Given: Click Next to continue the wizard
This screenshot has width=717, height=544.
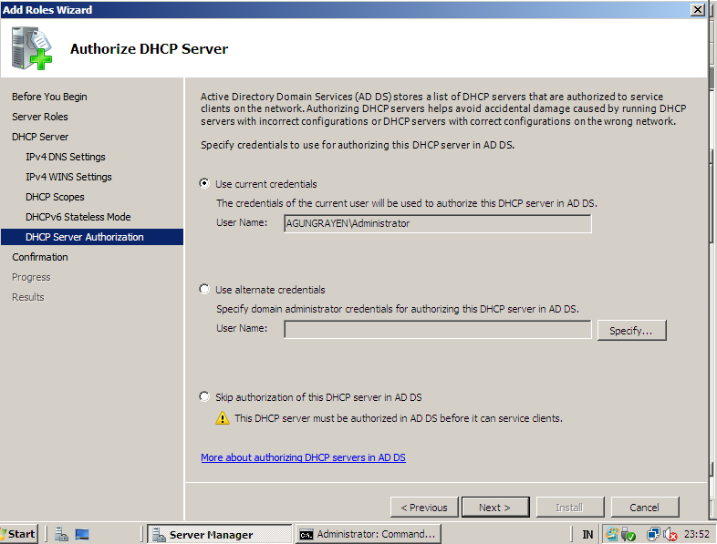Looking at the screenshot, I should click(495, 507).
